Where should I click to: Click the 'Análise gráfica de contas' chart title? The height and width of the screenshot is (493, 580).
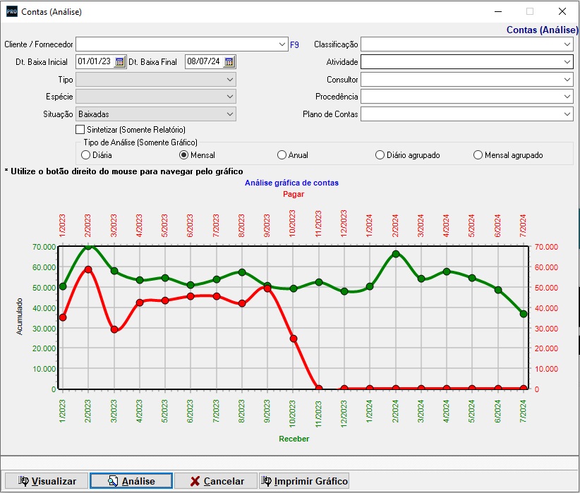(x=291, y=183)
